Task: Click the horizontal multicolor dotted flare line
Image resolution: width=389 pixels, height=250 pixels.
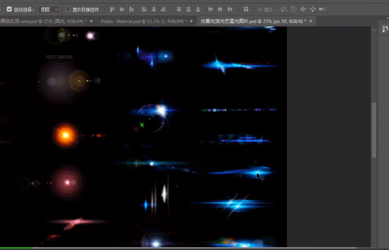Action: pos(239,110)
